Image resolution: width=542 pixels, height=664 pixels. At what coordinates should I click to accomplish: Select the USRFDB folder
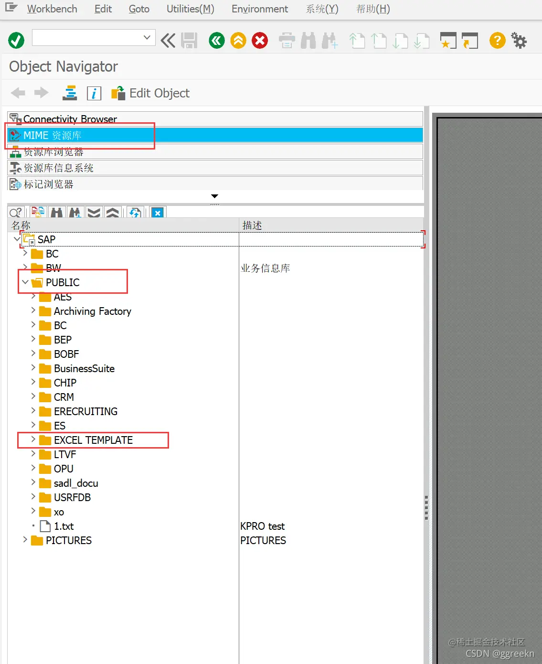72,497
